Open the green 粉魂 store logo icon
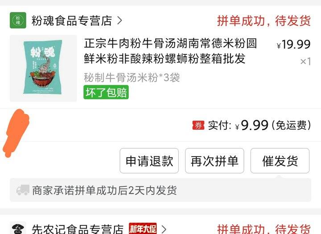This screenshot has height=234, width=321. [x=18, y=20]
